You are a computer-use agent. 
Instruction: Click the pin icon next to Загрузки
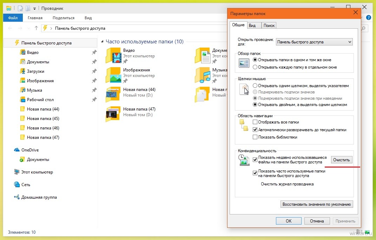tap(94, 71)
